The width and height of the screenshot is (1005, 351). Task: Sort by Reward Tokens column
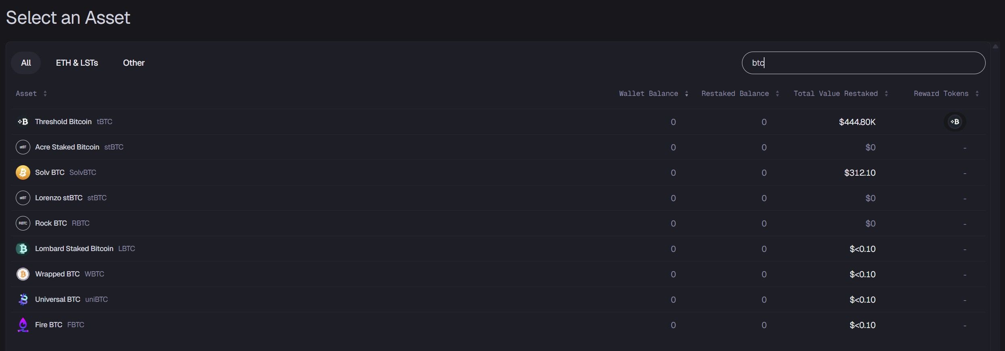click(977, 93)
